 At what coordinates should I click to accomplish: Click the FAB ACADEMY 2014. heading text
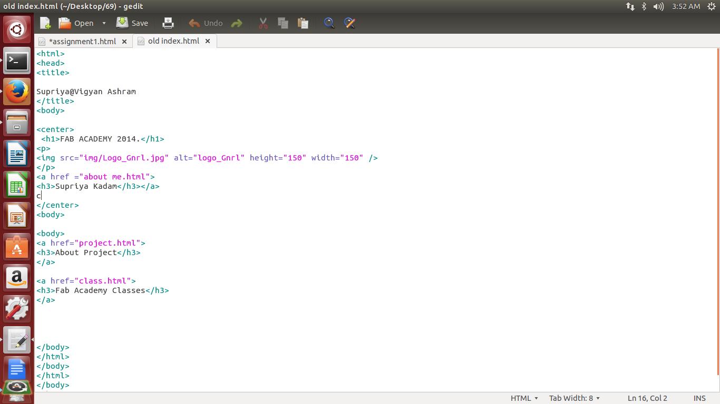[x=100, y=139]
